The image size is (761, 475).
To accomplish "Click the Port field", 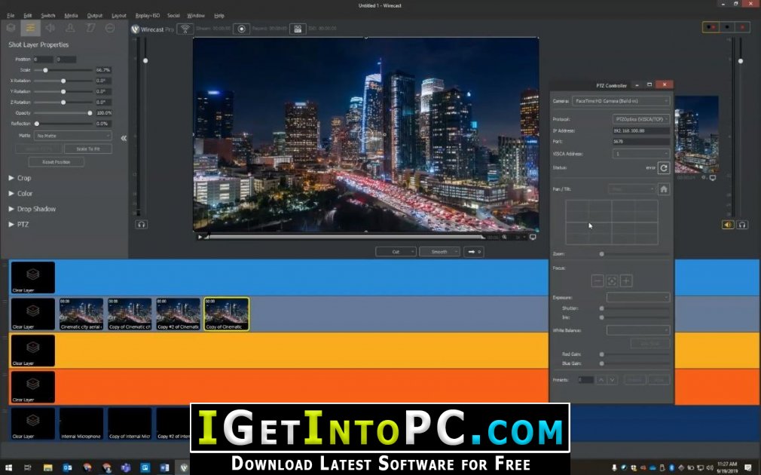I will 641,142.
